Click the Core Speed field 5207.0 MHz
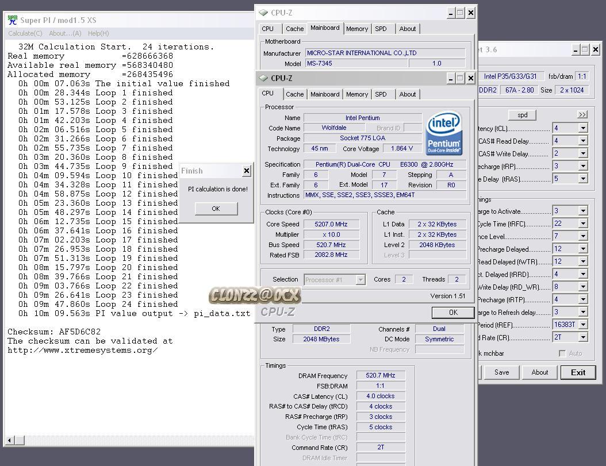The image size is (606, 466). [331, 224]
